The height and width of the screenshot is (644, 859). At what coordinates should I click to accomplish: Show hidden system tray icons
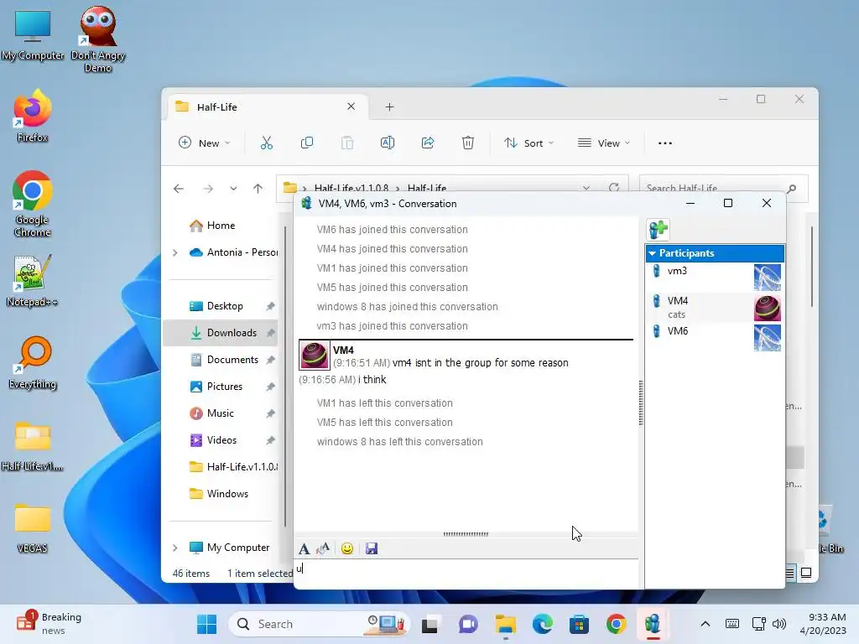pyautogui.click(x=705, y=624)
